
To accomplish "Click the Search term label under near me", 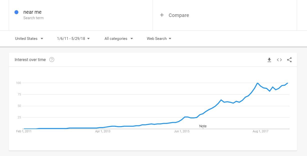I will (33, 18).
